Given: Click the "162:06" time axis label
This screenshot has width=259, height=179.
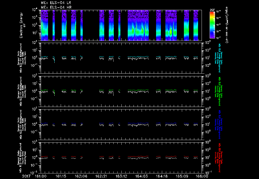Looking at the screenshot, I should click(81, 176).
